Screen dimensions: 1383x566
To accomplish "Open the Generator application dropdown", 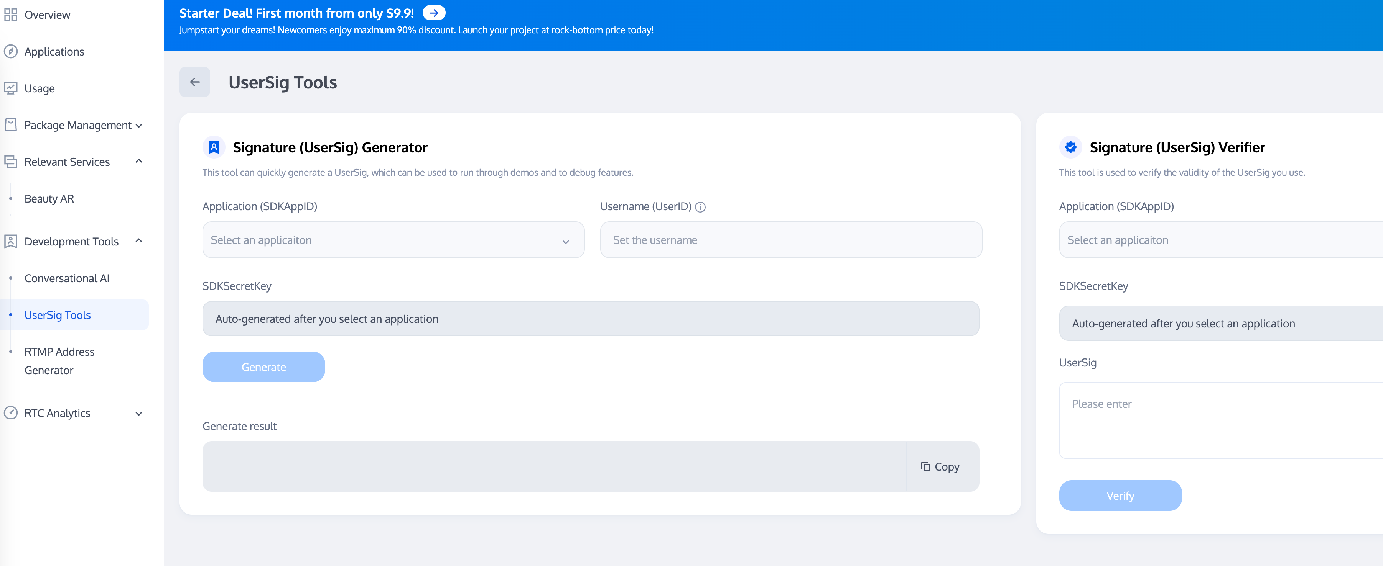I will [x=393, y=240].
